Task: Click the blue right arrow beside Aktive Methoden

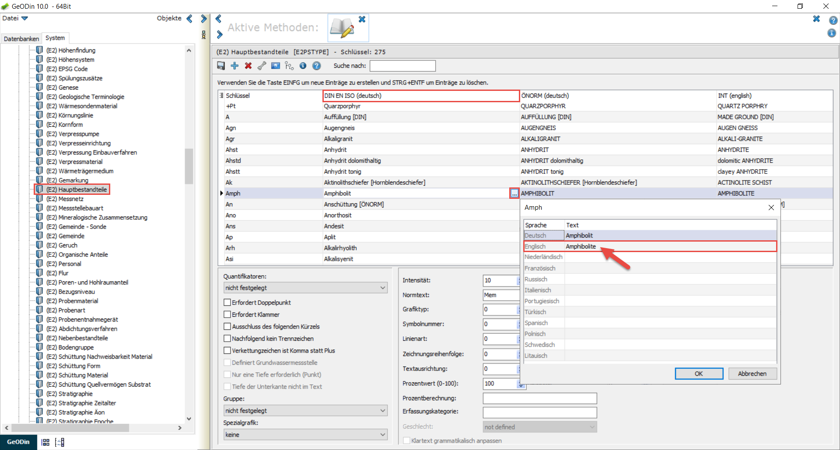Action: pyautogui.click(x=220, y=35)
